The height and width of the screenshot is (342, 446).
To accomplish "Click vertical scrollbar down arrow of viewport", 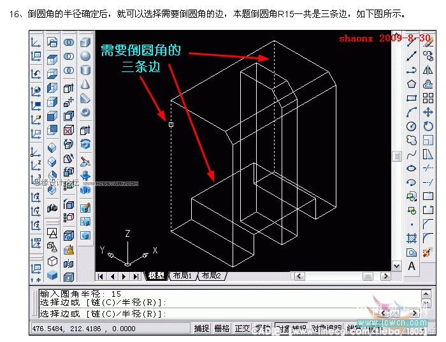I will (396, 266).
